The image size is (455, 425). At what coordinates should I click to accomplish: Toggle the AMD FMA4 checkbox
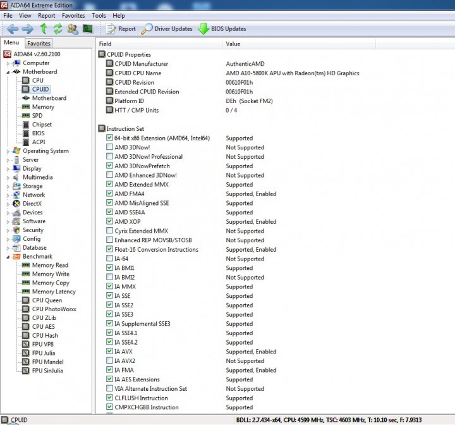(109, 194)
